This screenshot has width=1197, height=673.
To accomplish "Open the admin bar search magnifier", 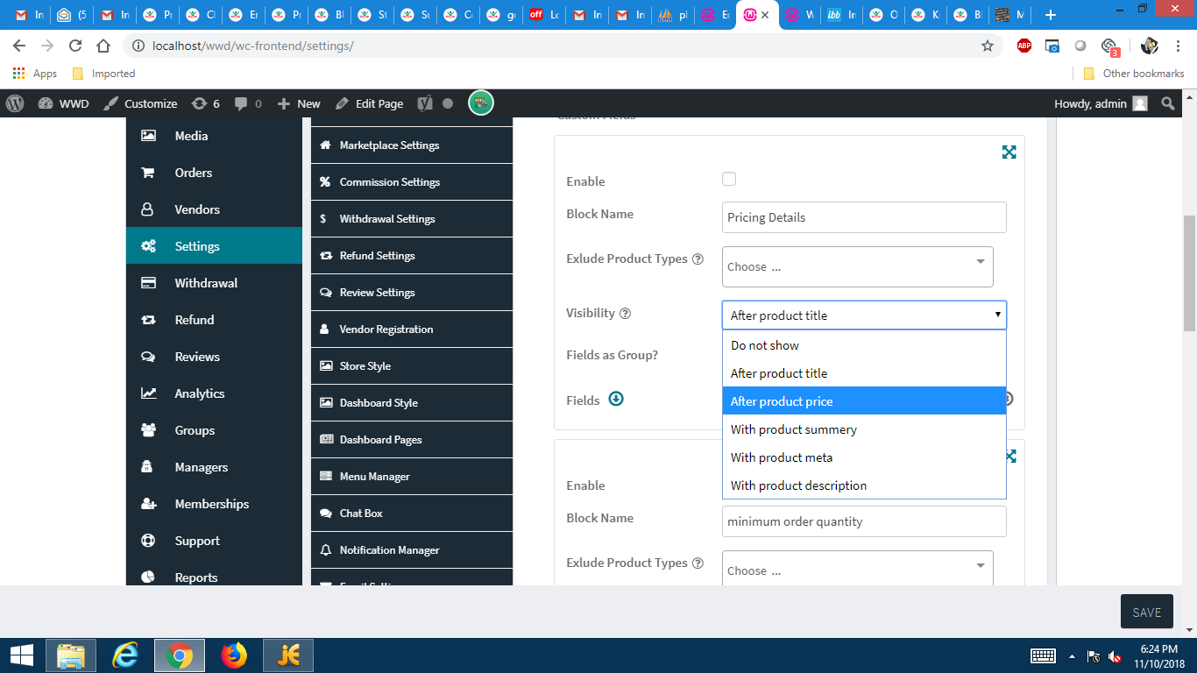I will point(1167,103).
